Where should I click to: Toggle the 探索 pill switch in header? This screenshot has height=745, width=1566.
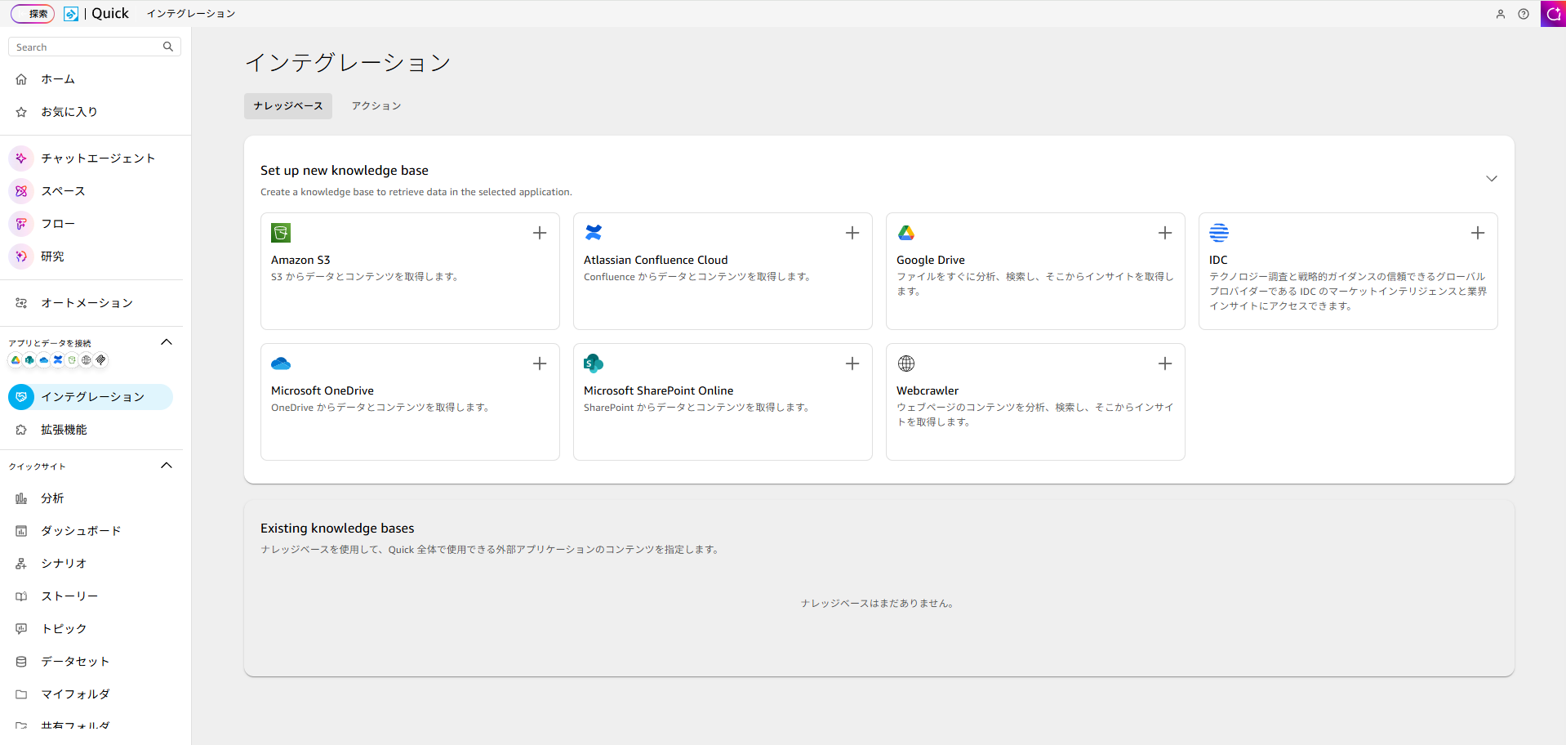(33, 14)
